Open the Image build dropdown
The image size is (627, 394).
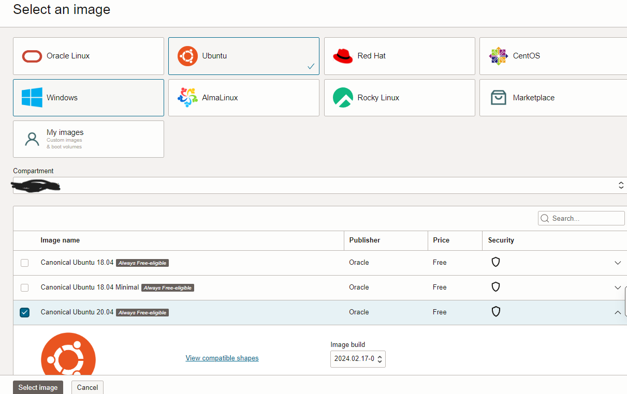(x=358, y=359)
